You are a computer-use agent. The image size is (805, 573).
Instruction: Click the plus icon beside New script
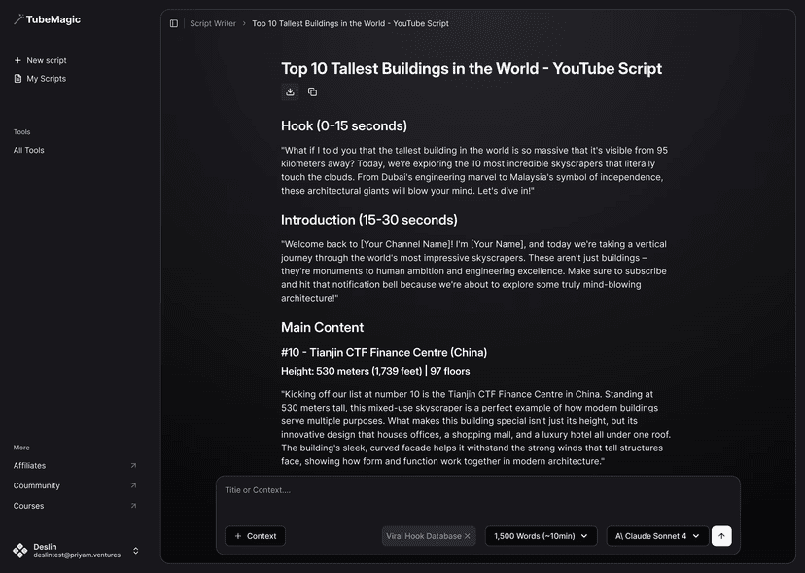point(17,59)
